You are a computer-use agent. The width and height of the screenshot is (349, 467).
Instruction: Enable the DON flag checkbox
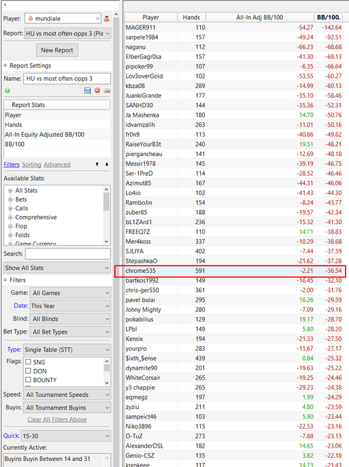pos(28,371)
